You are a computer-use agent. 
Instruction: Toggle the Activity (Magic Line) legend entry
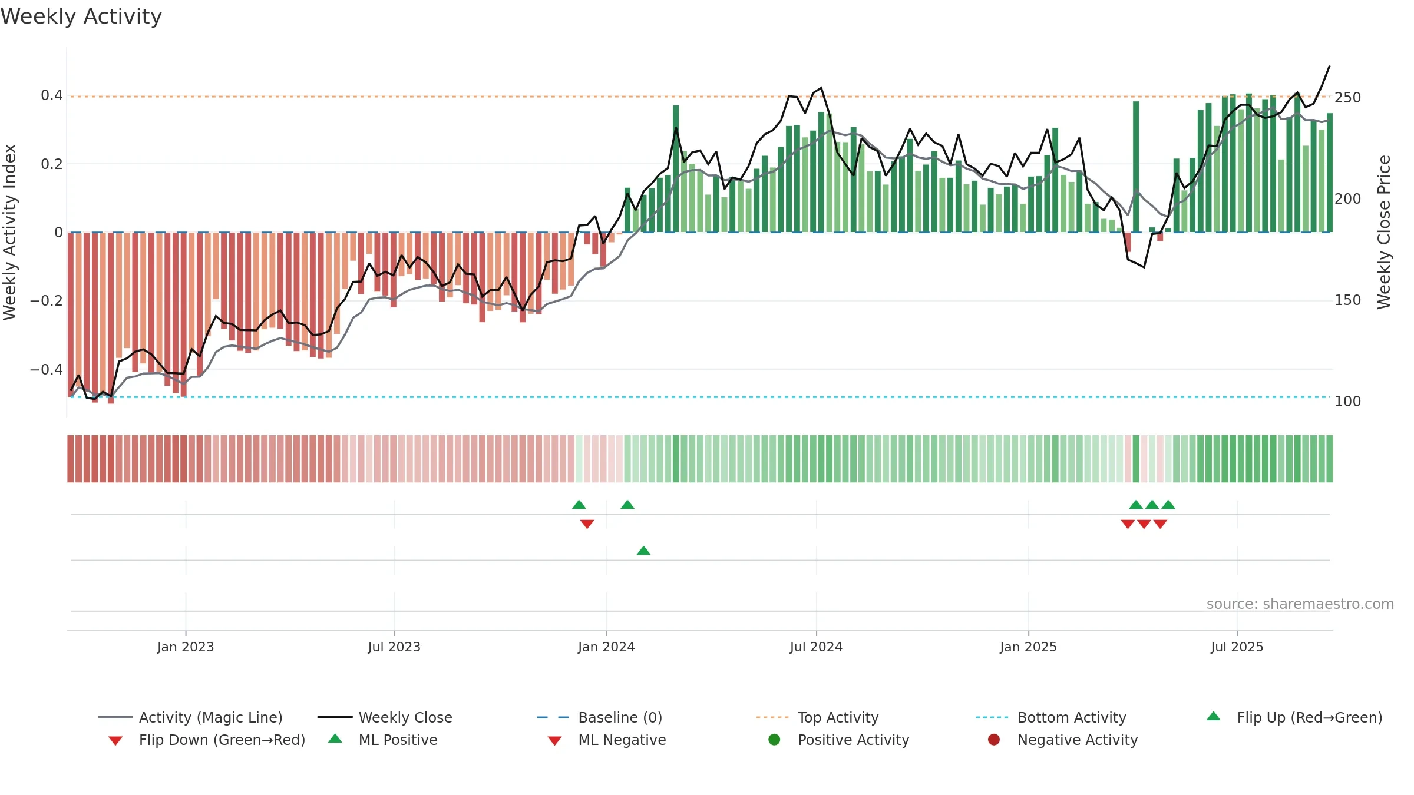coord(190,717)
